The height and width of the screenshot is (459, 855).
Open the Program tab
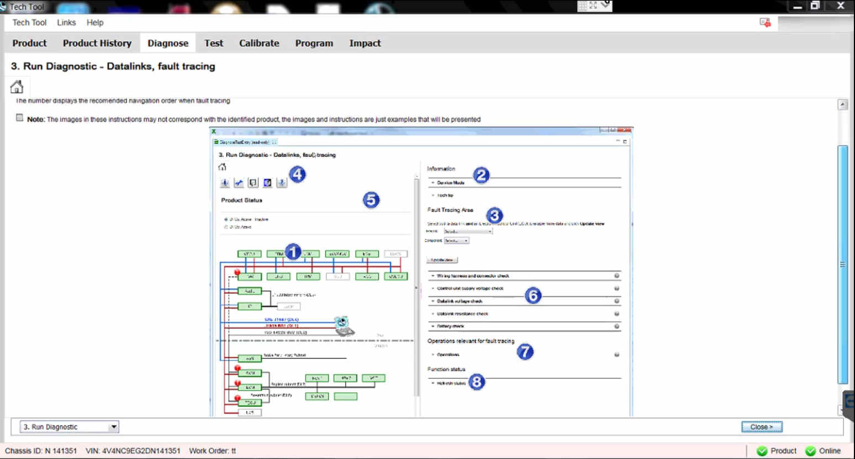tap(314, 43)
